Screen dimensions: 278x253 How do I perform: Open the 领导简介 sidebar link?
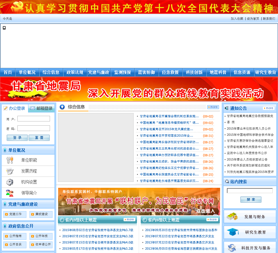tap(29, 193)
